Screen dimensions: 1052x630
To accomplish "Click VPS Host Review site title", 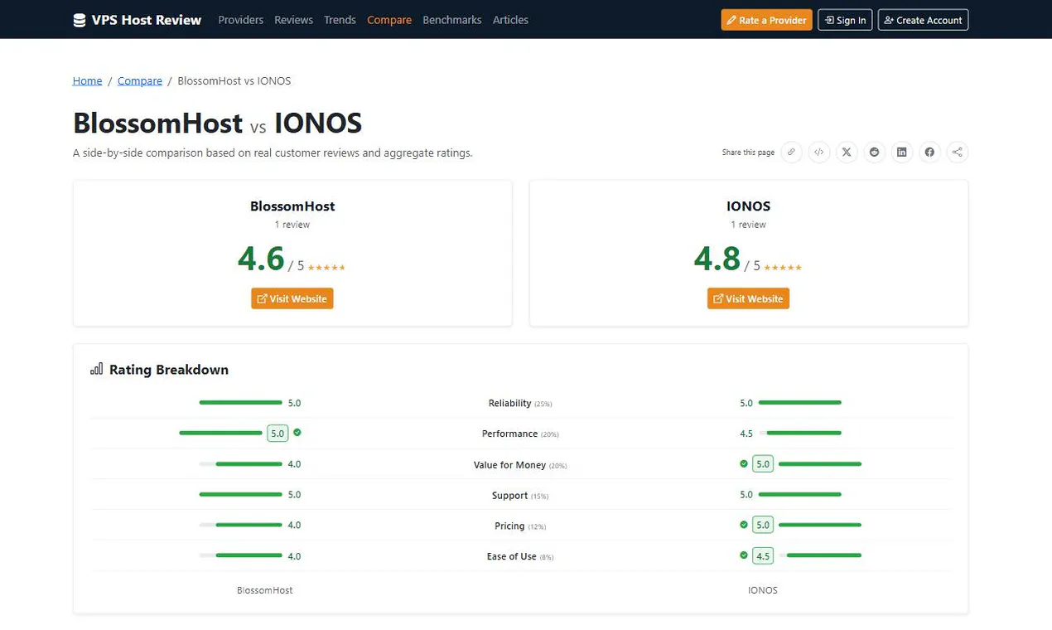I will click(147, 20).
